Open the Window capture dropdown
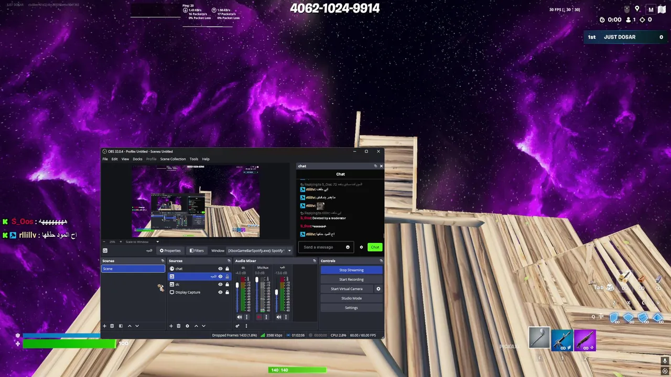The height and width of the screenshot is (377, 671). pos(259,251)
